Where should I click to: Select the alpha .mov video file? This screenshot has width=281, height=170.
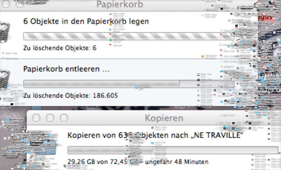[x=198, y=85]
